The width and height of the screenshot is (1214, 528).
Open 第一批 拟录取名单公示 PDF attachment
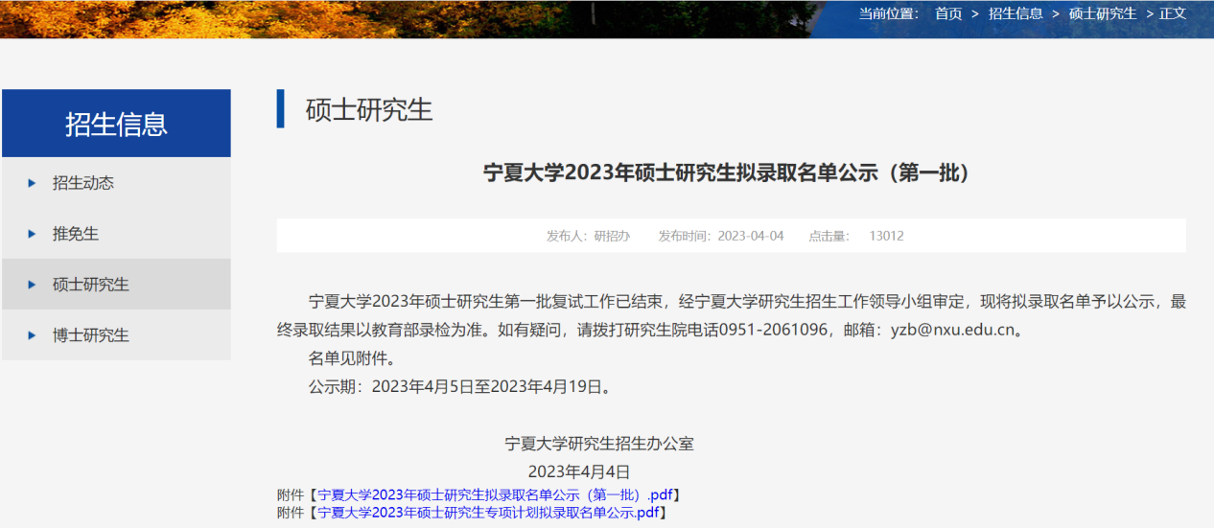[495, 495]
